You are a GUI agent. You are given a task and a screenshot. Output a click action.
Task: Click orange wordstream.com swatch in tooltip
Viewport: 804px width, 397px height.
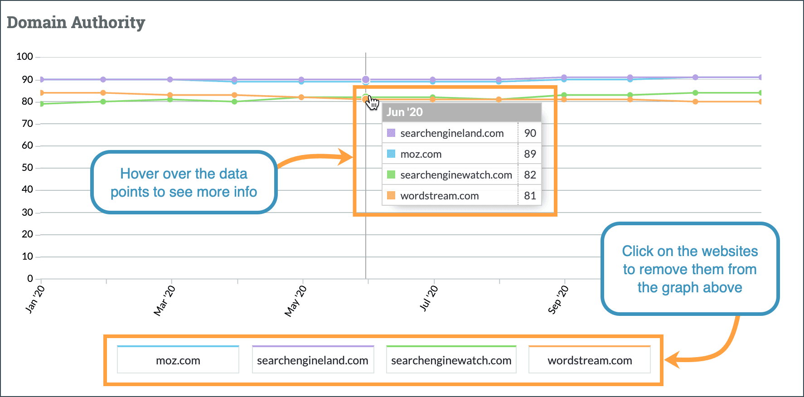391,196
